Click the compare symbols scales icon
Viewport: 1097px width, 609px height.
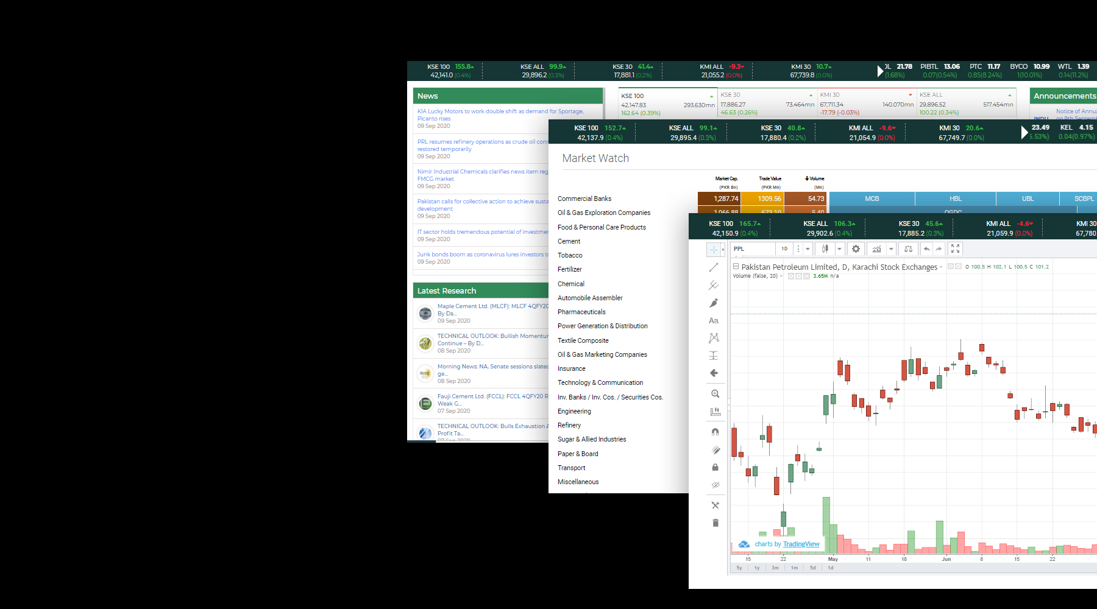(908, 248)
